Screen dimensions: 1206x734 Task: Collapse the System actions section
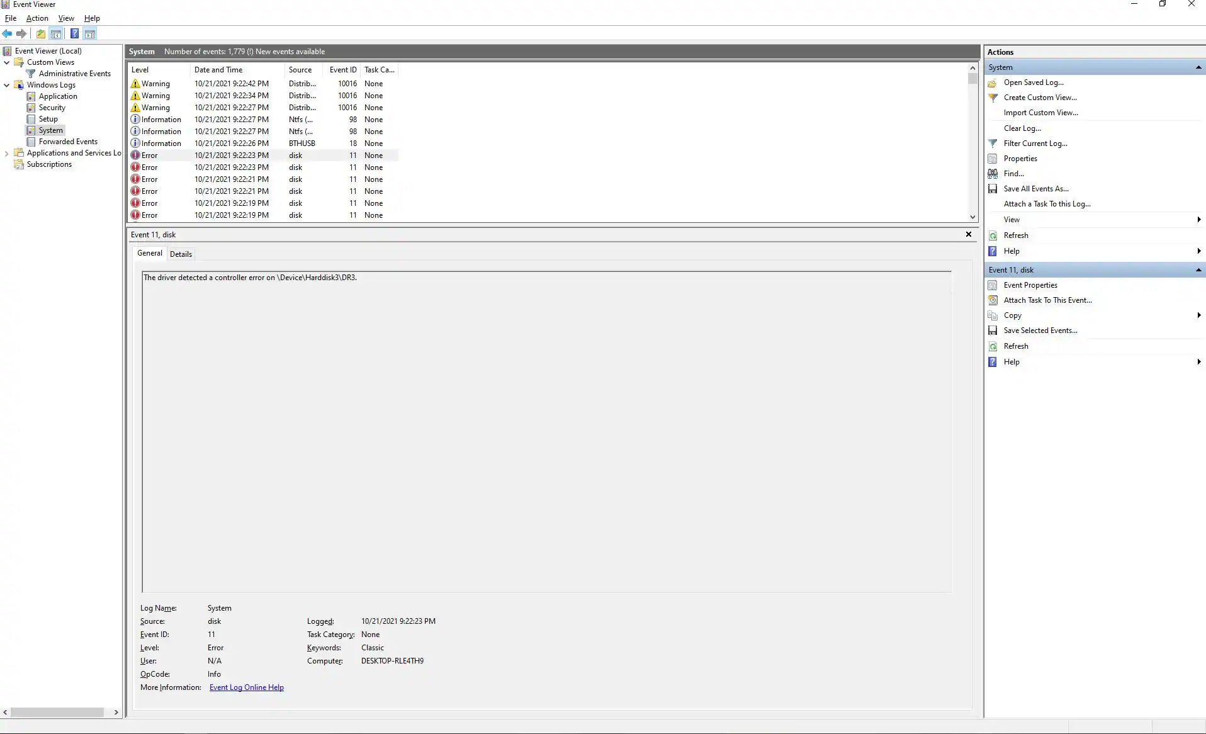pyautogui.click(x=1198, y=67)
